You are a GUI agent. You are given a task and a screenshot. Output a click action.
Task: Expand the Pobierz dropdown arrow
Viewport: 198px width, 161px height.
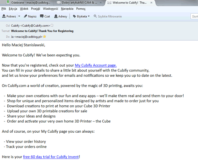coord(19,16)
